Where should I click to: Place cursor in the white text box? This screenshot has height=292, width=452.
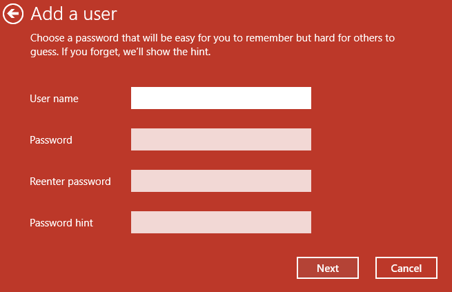221,98
